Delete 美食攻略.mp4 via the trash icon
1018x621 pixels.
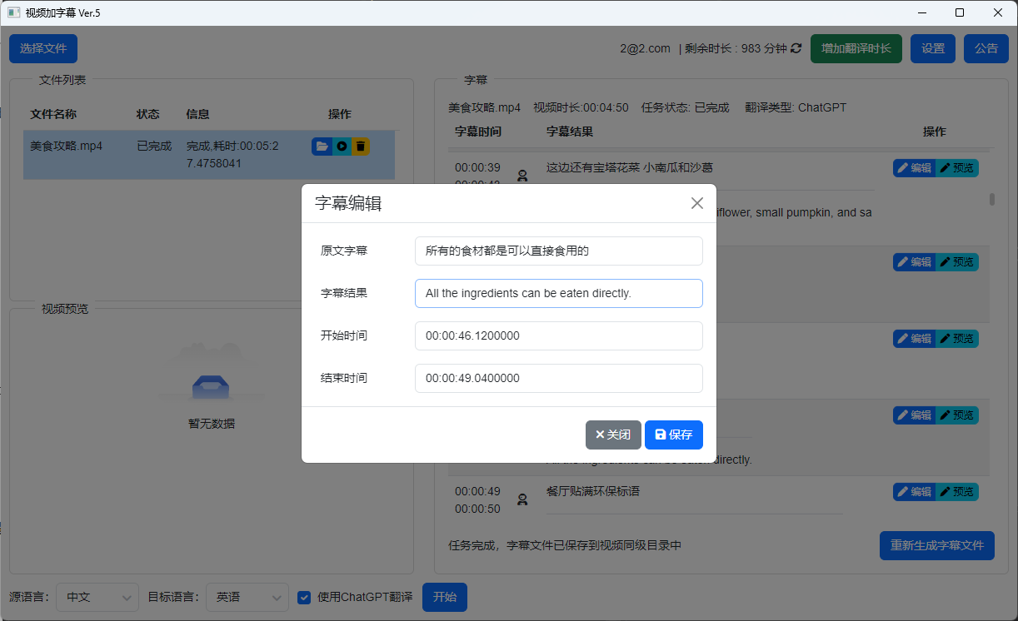[360, 146]
